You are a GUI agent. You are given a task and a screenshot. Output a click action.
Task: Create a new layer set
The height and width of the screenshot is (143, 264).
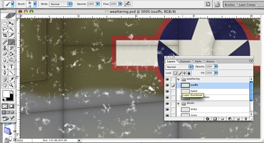222,119
